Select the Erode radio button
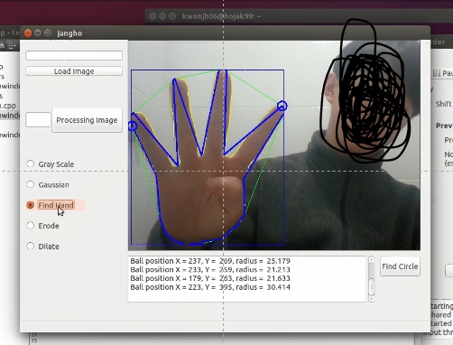 click(30, 225)
